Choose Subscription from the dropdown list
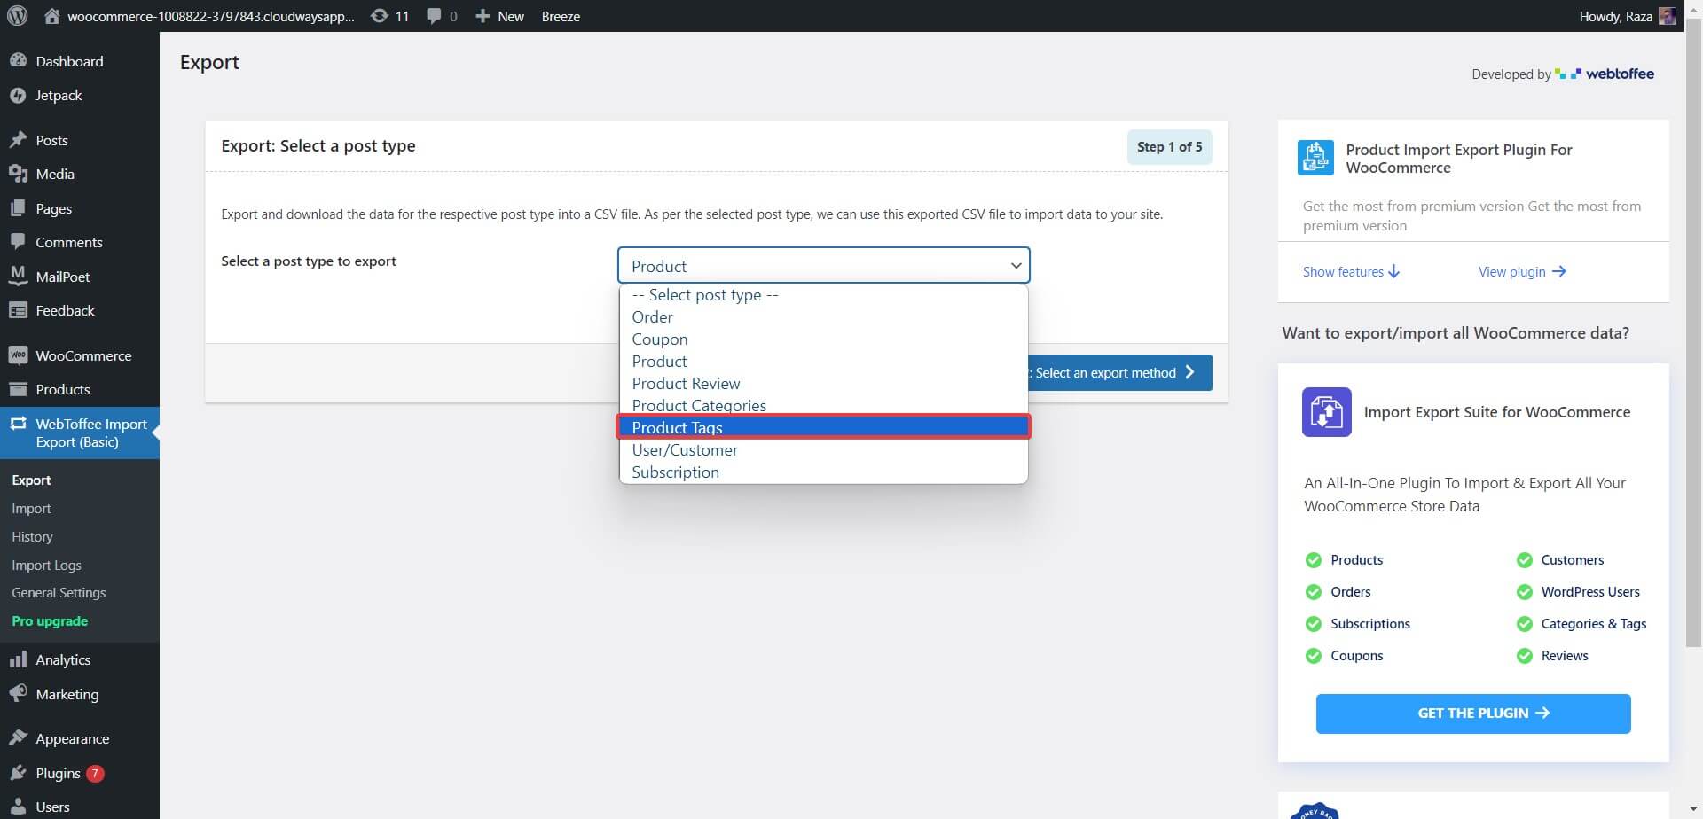The height and width of the screenshot is (819, 1703). [823, 472]
